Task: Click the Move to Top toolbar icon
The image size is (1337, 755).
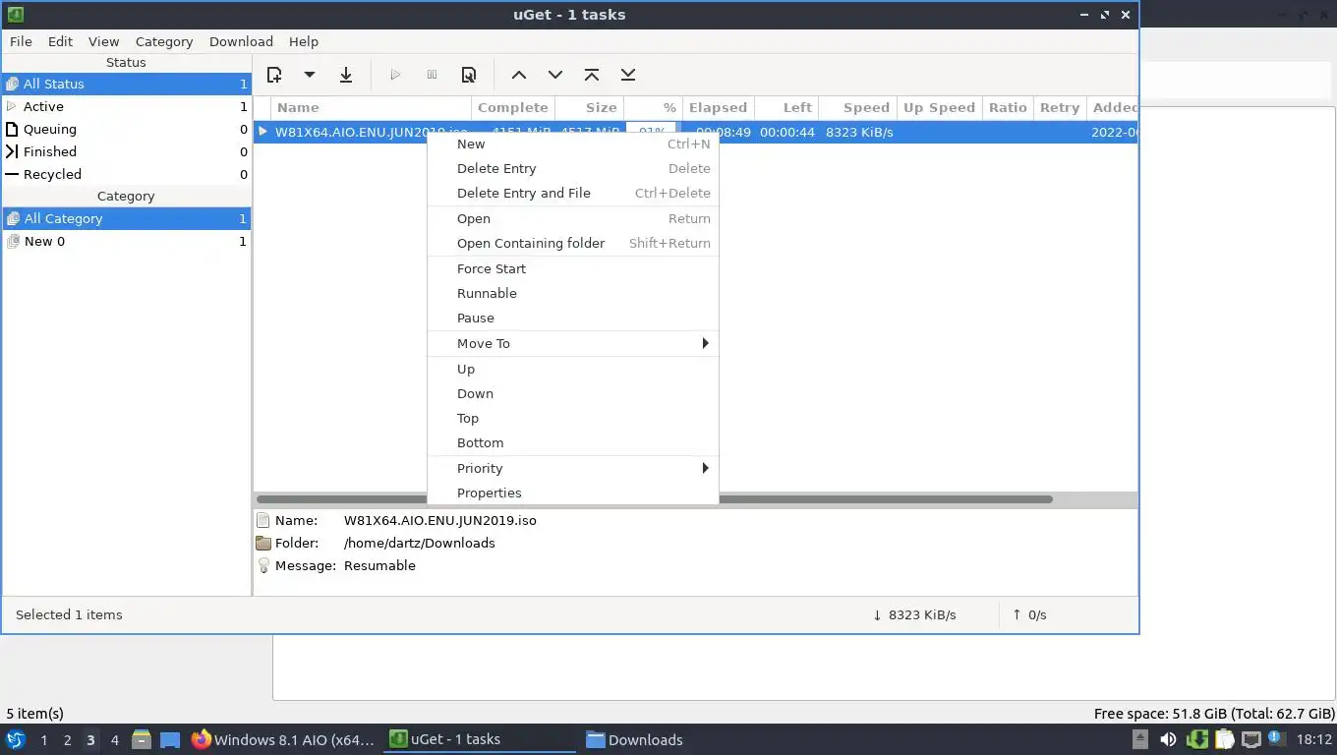Action: tap(592, 75)
